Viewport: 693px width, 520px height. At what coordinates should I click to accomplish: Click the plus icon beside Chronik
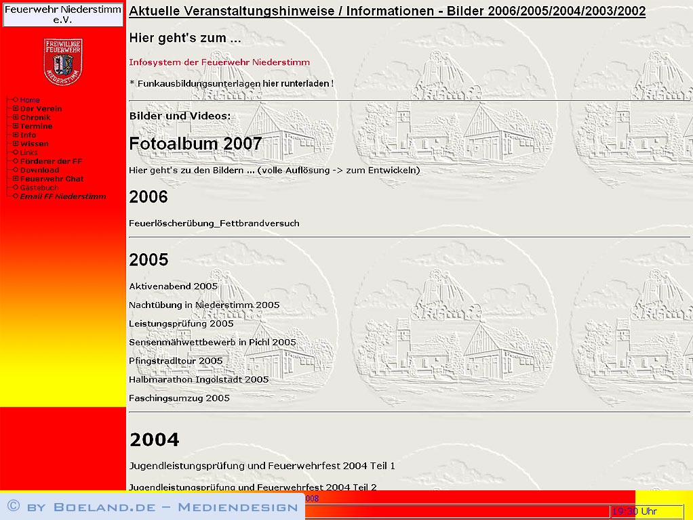pos(16,117)
